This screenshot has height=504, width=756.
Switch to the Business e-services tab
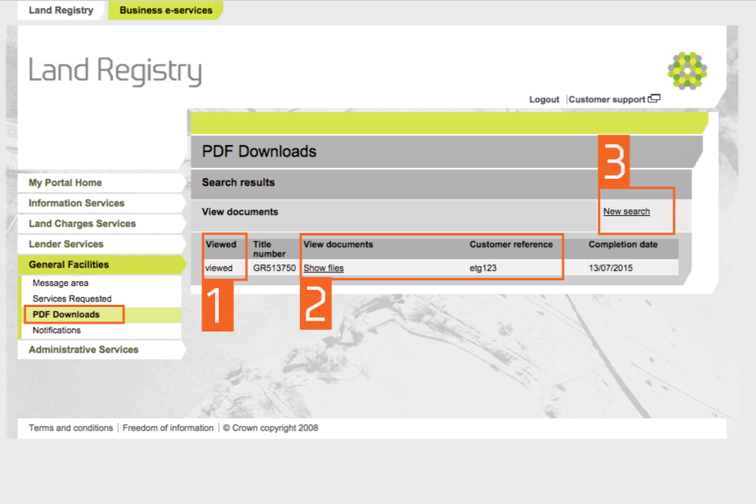(166, 10)
